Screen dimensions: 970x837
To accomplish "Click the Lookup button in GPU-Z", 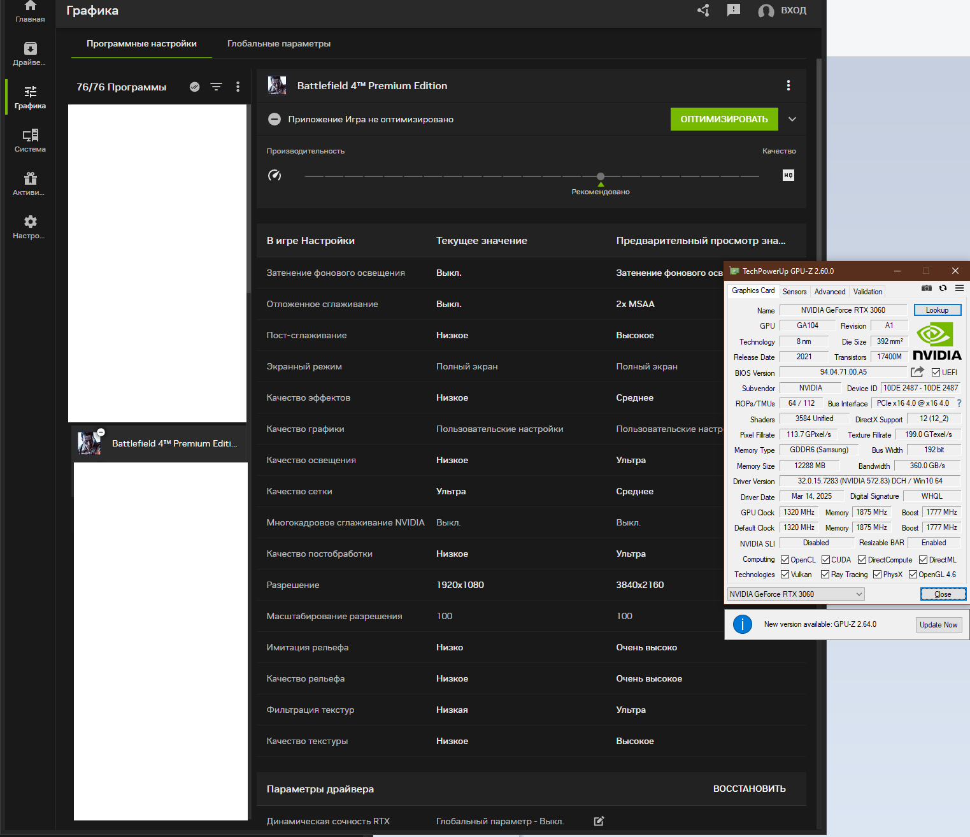I will coord(938,310).
